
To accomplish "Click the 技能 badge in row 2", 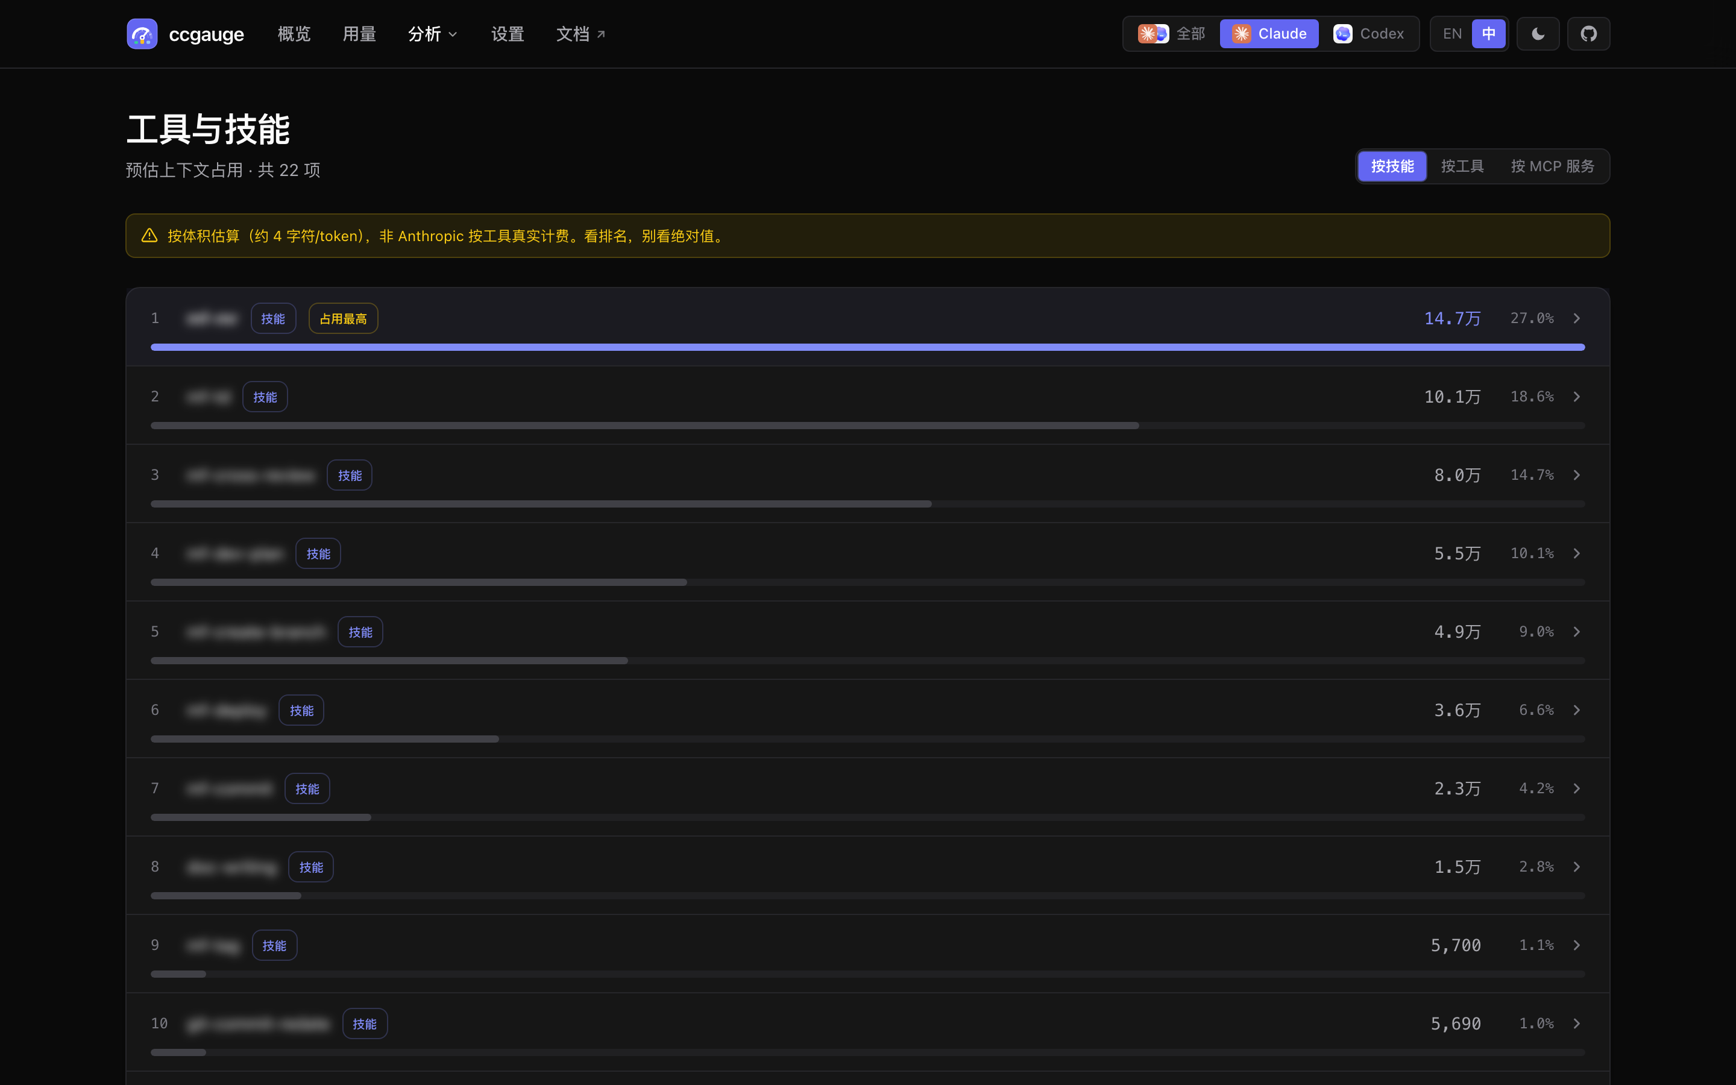I will point(265,397).
